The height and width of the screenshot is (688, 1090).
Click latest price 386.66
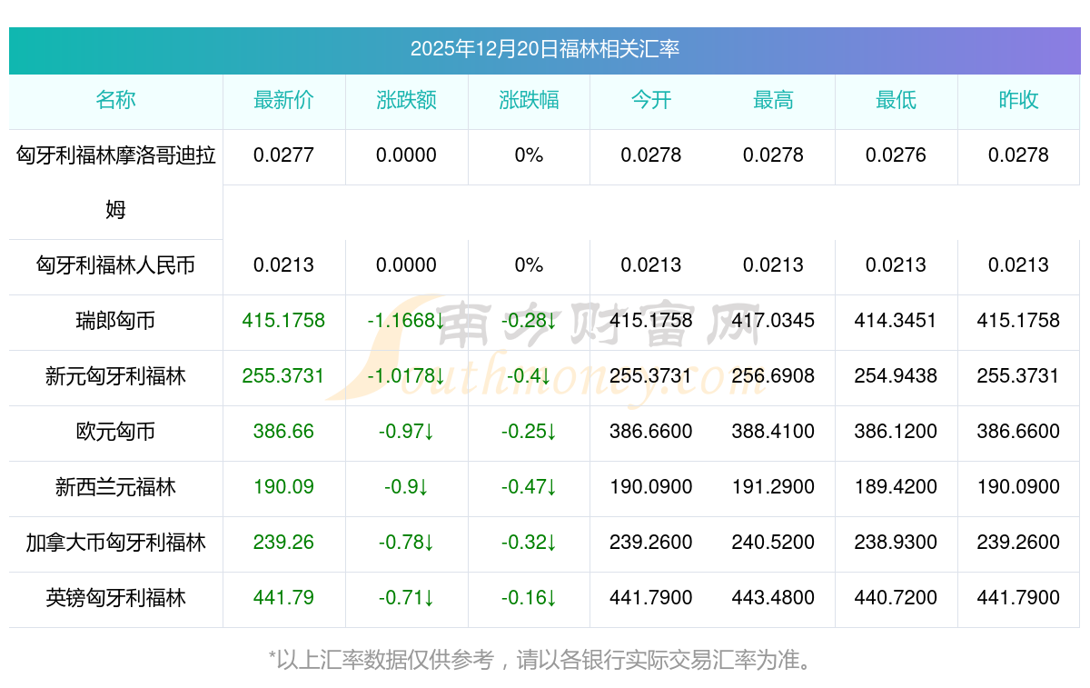284,432
